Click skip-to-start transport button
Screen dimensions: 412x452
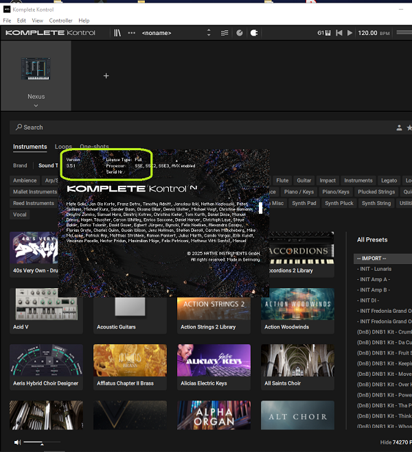pyautogui.click(x=339, y=33)
